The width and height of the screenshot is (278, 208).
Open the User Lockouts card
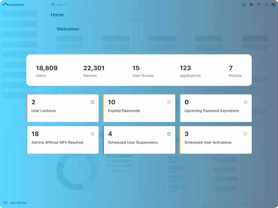[x=62, y=108]
